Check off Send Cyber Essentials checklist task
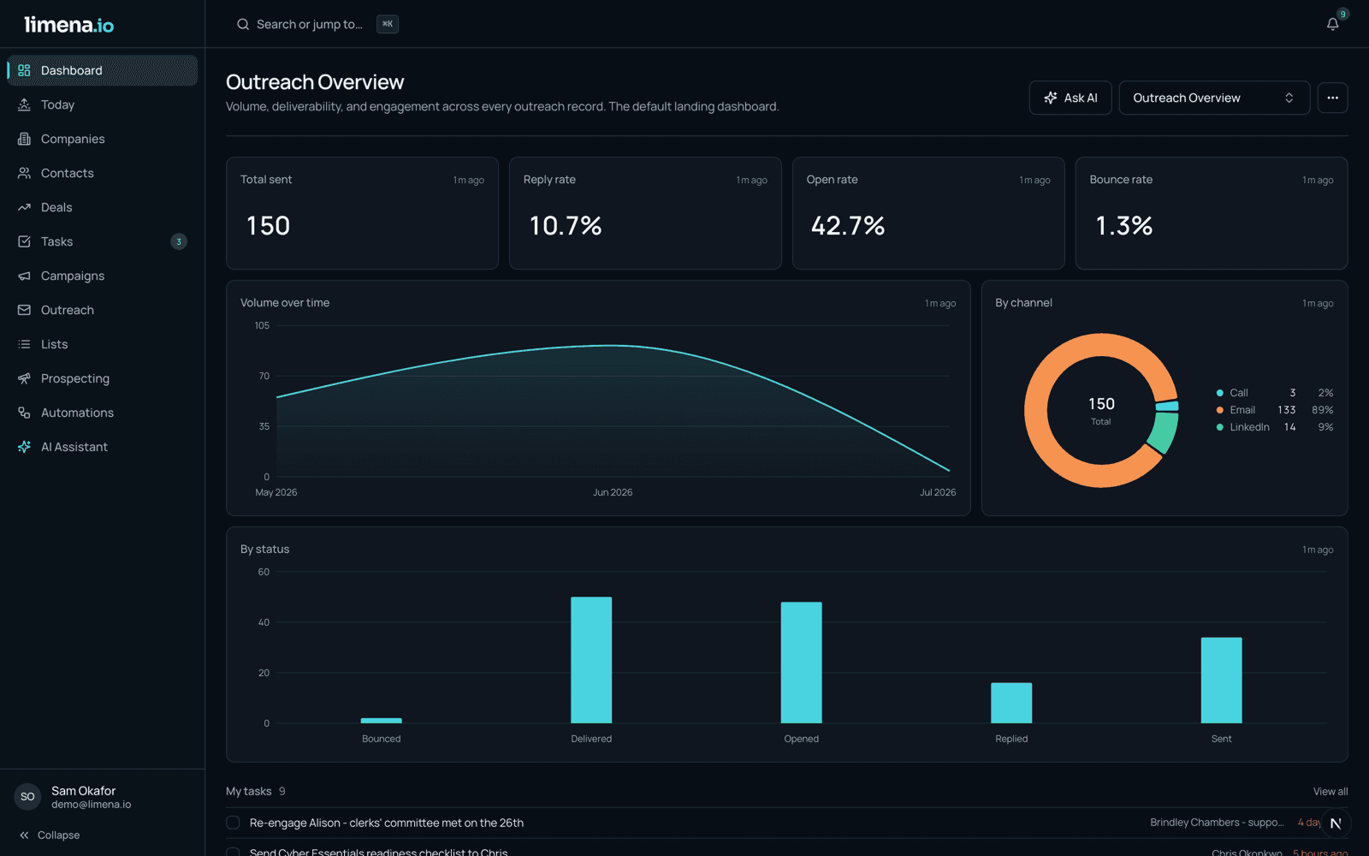Viewport: 1369px width, 856px height. (x=233, y=853)
